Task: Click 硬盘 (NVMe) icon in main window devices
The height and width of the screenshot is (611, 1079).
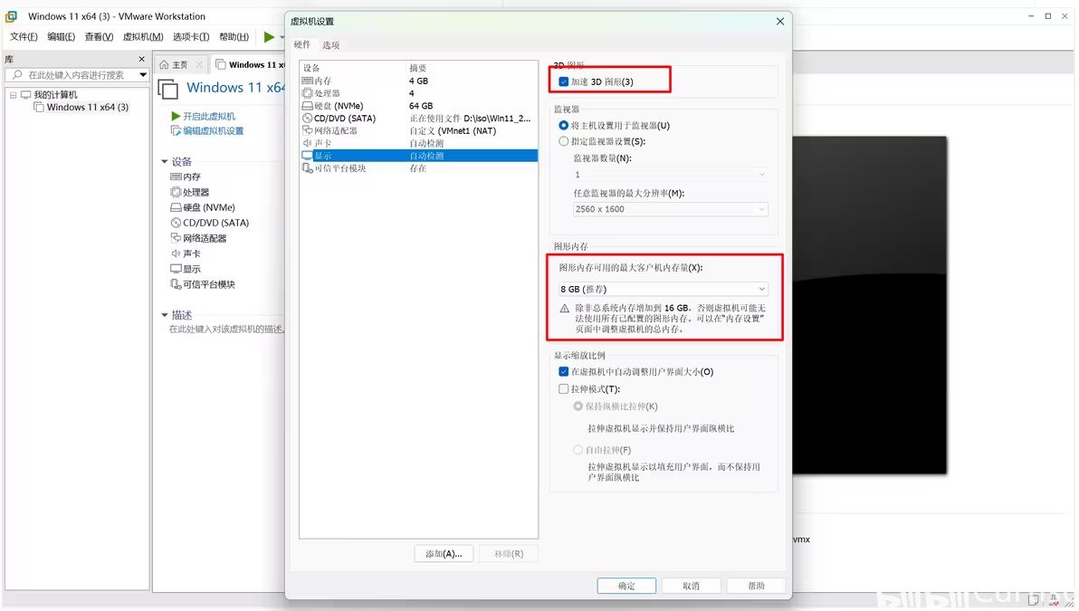Action: 176,207
